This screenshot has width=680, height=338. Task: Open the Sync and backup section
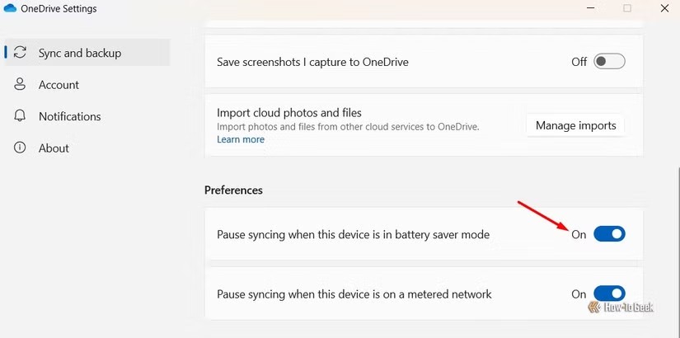click(x=79, y=53)
